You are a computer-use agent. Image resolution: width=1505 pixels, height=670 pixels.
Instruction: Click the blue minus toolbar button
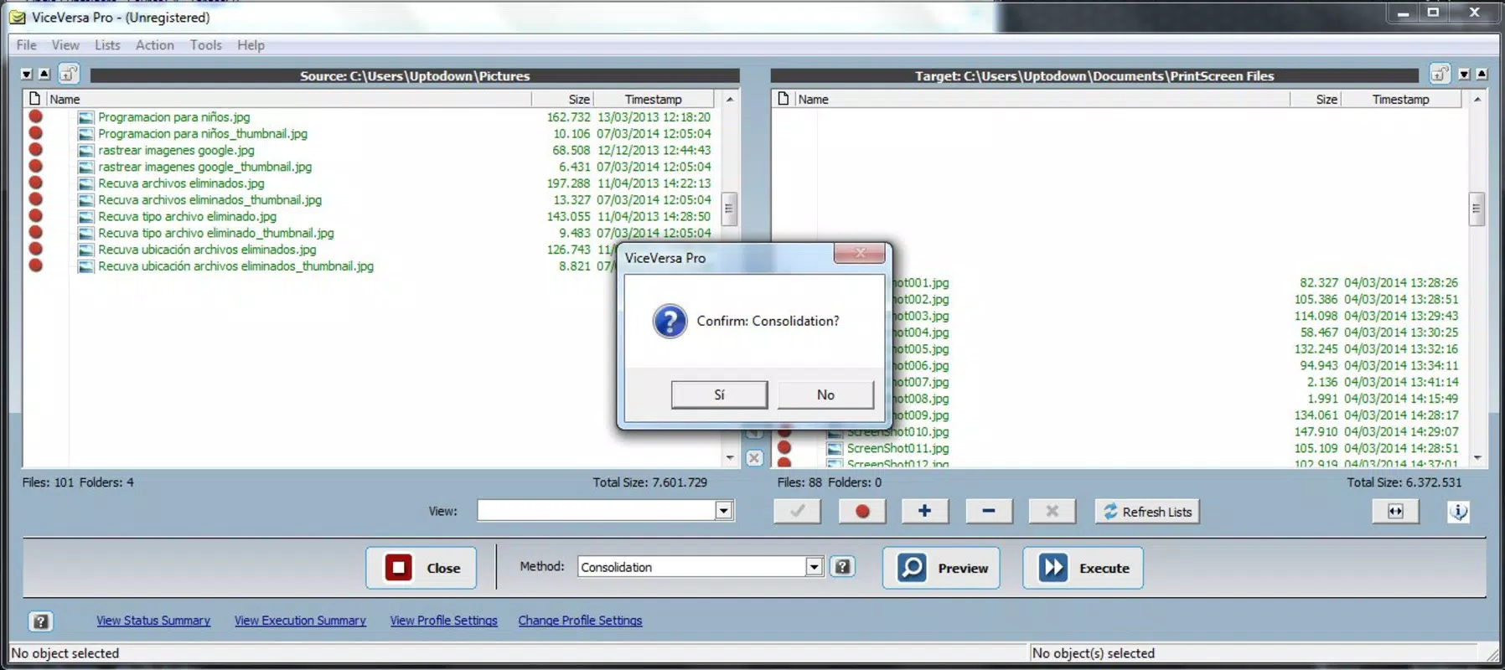tap(989, 511)
